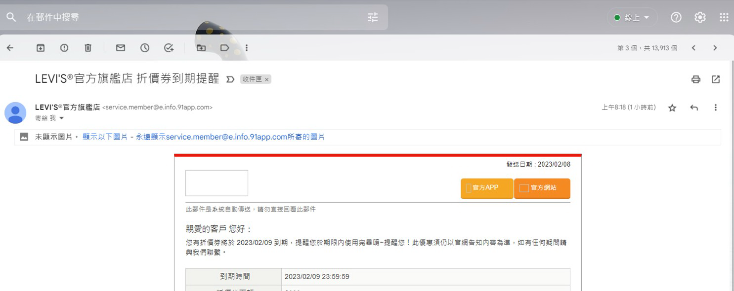Image resolution: width=734 pixels, height=291 pixels.
Task: Click sender name LEVI'S®官方旗艦店
Action: point(68,107)
